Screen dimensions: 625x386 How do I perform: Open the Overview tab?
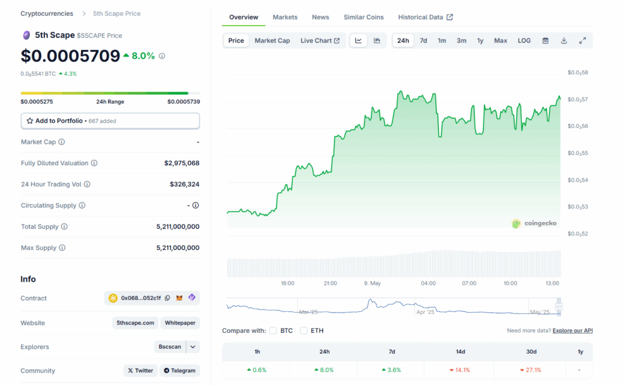tap(244, 17)
